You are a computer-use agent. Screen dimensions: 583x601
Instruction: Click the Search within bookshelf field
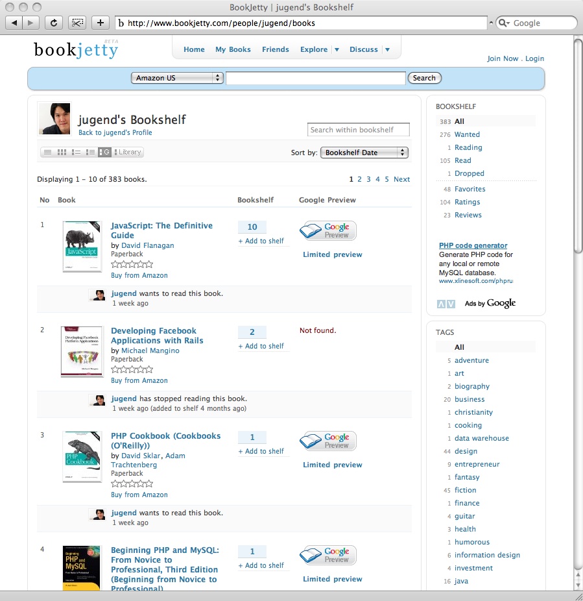click(358, 130)
